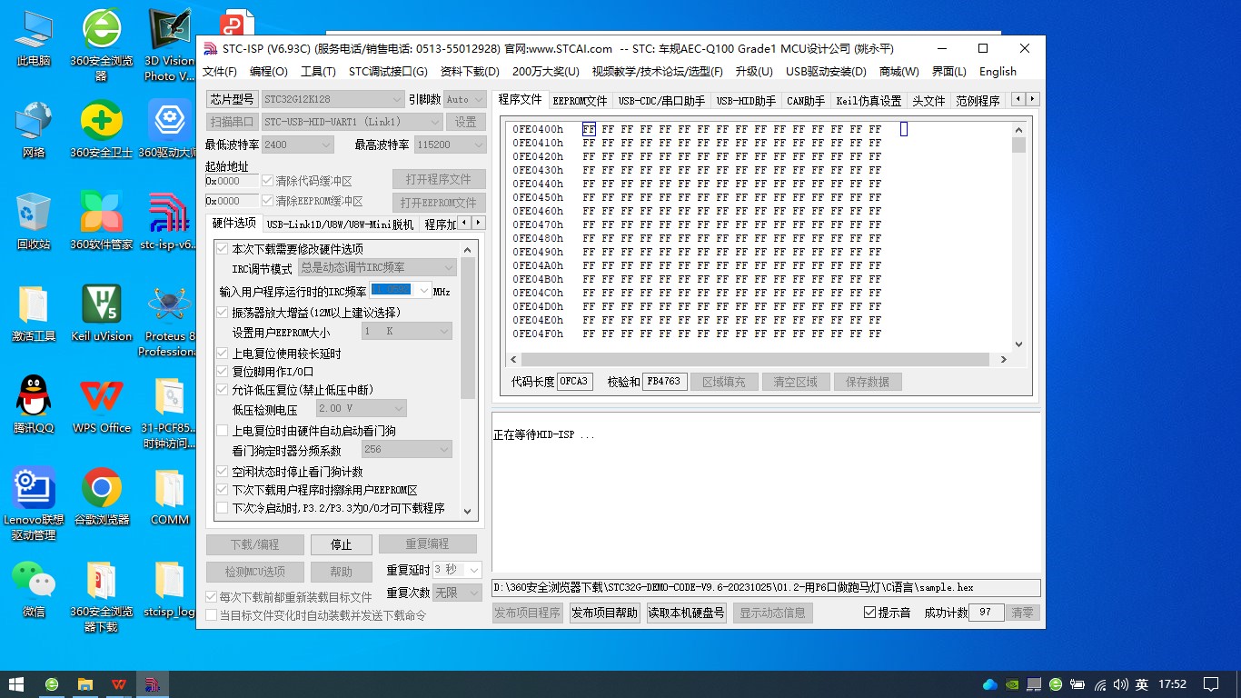Open the 谷歌浏览器 Chrome desktop icon
Viewport: 1241px width, 698px height.
pyautogui.click(x=102, y=496)
